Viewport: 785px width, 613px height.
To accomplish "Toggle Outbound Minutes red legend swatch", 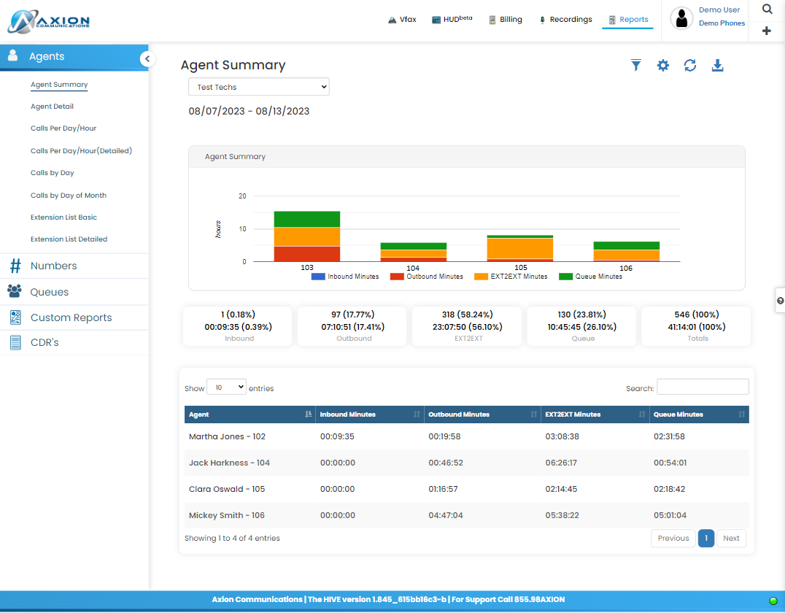I will pos(397,277).
